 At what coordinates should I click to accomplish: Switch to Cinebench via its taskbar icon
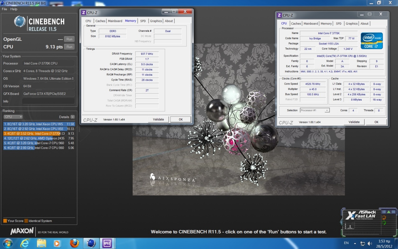[x=91, y=243]
